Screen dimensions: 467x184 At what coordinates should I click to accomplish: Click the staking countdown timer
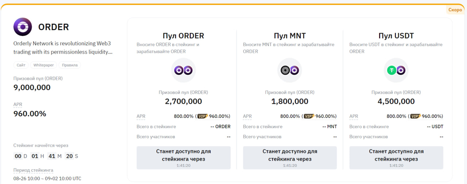click(x=46, y=156)
